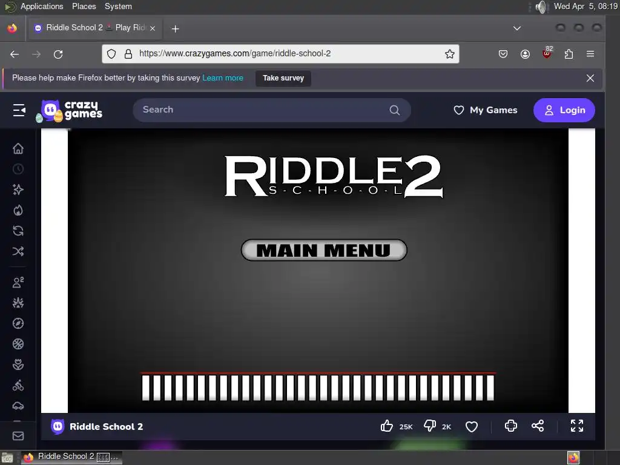This screenshot has width=620, height=465.
Task: Open Firefox tracking protection shield
Action: pyautogui.click(x=111, y=54)
